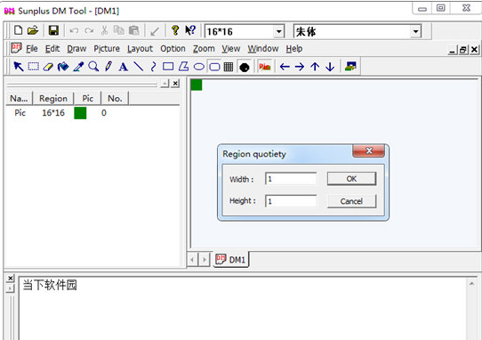Screen dimensions: 482x340
Task: Click the move right arrow icon
Action: point(300,67)
